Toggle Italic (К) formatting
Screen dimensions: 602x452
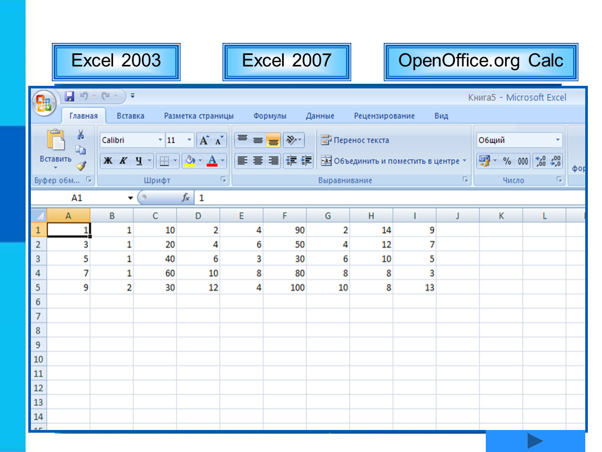(123, 161)
